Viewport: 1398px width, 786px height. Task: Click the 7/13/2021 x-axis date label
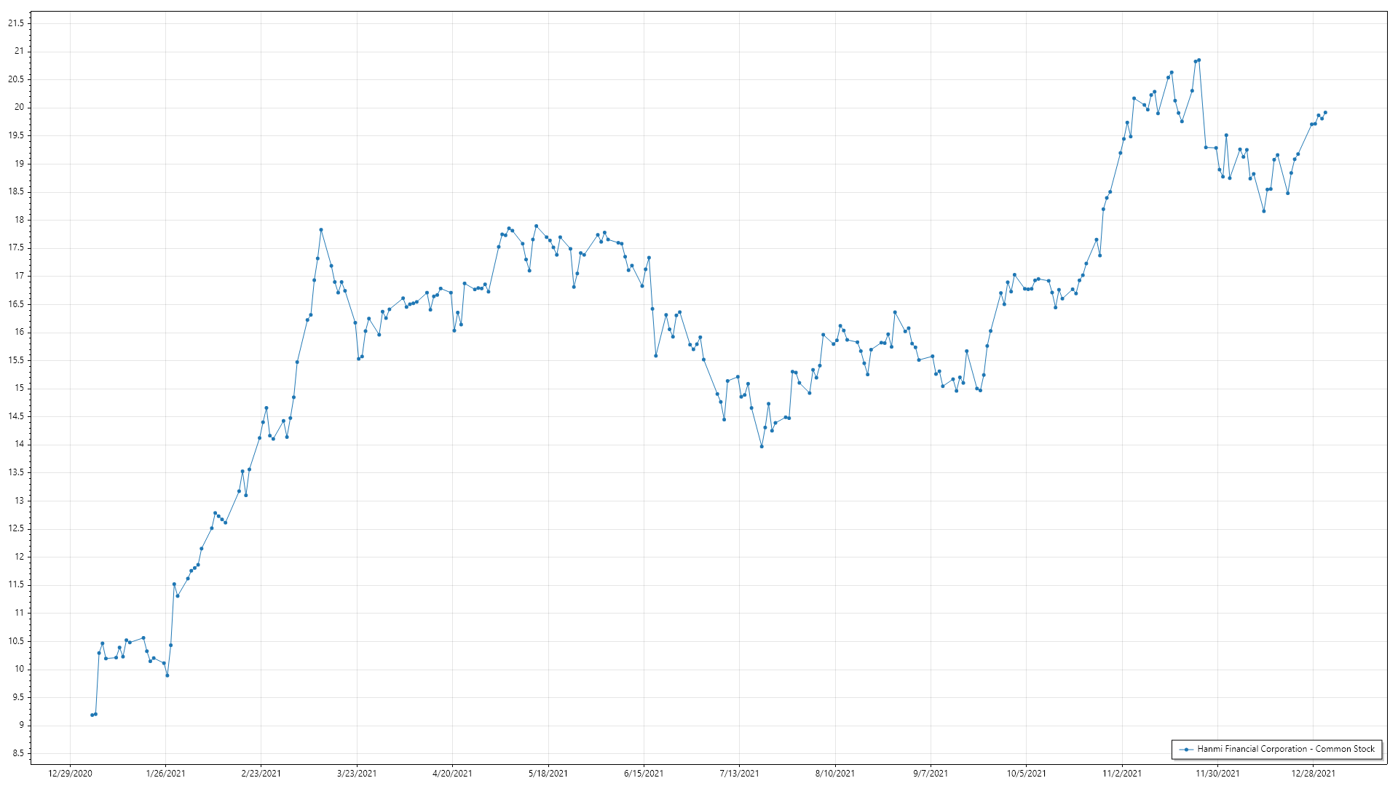(x=739, y=773)
